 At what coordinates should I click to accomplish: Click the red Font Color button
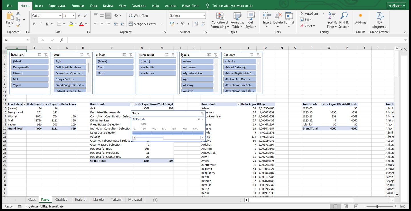point(81,24)
